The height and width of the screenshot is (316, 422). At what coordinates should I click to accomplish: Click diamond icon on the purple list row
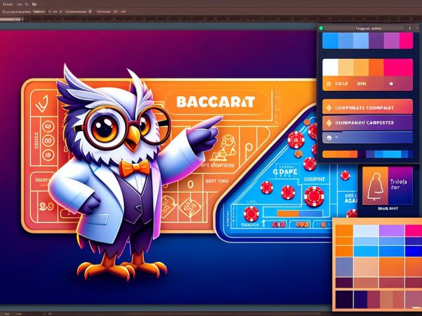pos(328,122)
